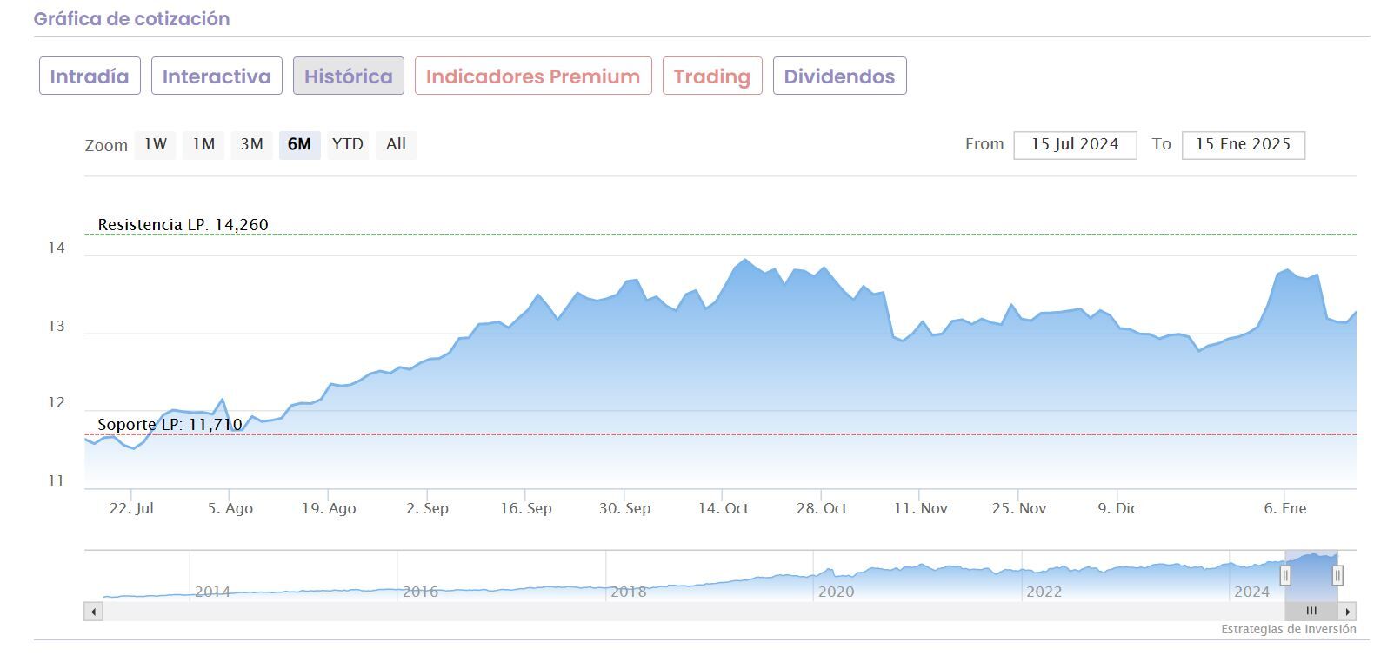Open the Estrategias de Inversión credit link
Screen dimensions: 1394x662
click(1288, 630)
